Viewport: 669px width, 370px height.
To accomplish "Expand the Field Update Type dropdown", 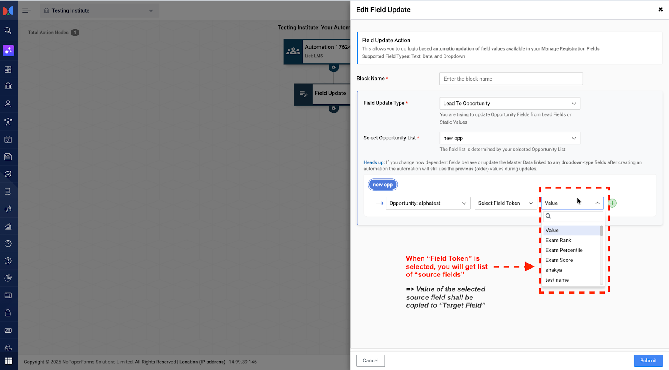I will (x=509, y=104).
